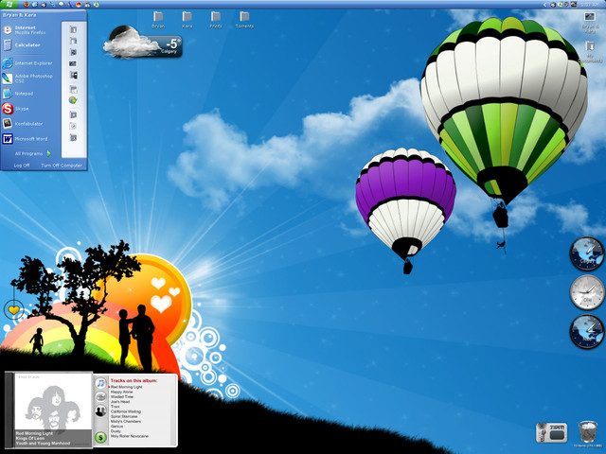
Task: Select track 'Dusty'
Action: 116,431
